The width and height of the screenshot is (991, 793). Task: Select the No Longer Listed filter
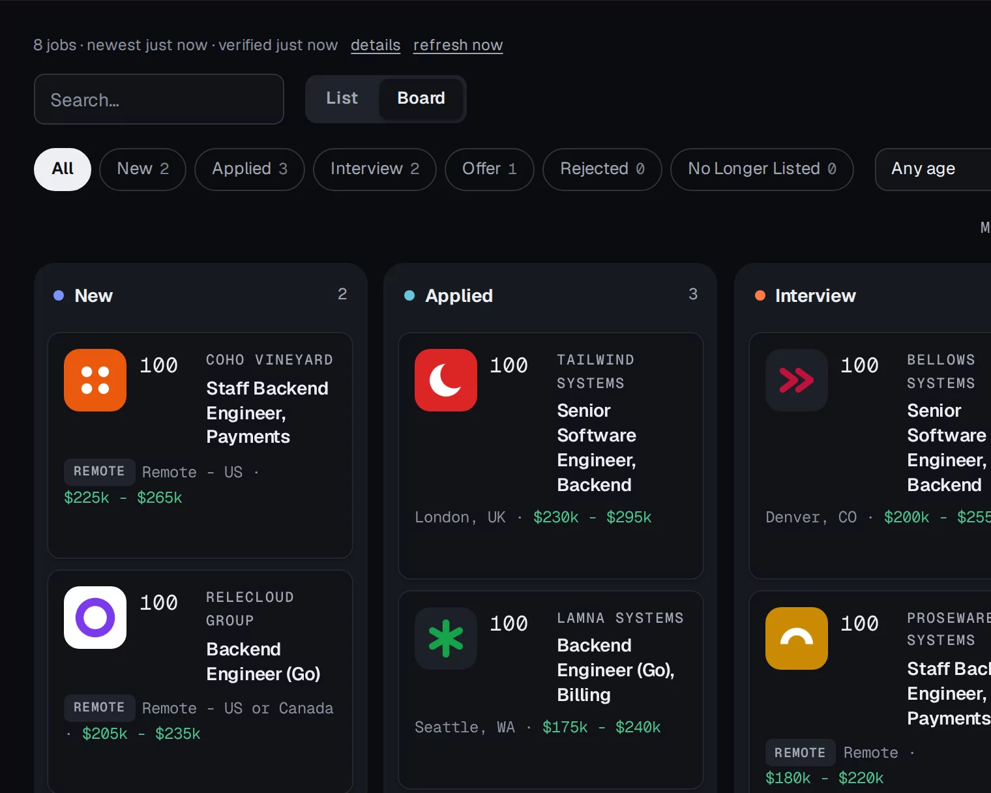762,169
